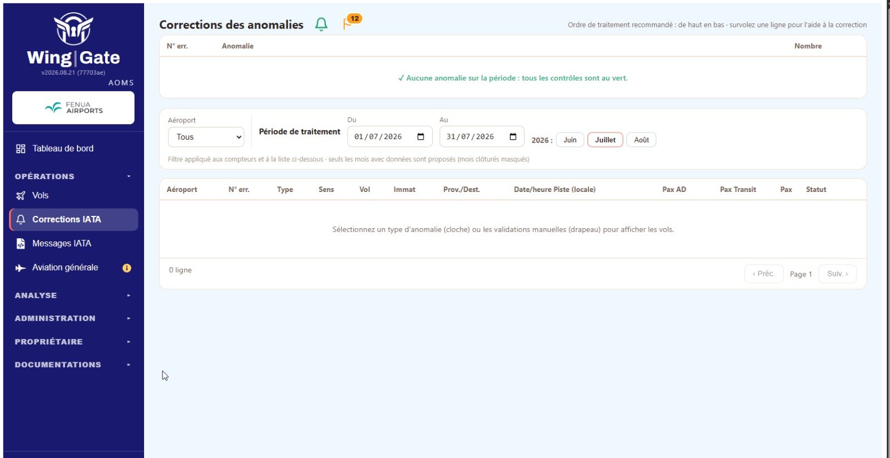This screenshot has width=890, height=458.
Task: Click the Immat column header
Action: [404, 190]
